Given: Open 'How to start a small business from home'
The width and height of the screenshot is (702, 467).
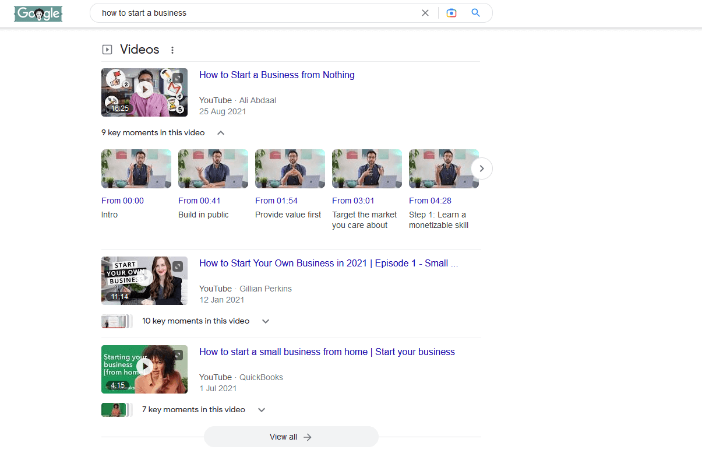Looking at the screenshot, I should 327,352.
